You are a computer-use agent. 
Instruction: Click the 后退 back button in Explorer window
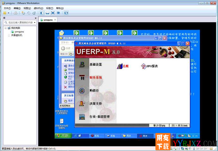[x=66, y=48]
